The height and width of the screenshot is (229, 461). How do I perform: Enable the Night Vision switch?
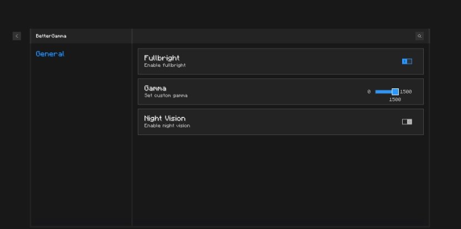pyautogui.click(x=407, y=122)
